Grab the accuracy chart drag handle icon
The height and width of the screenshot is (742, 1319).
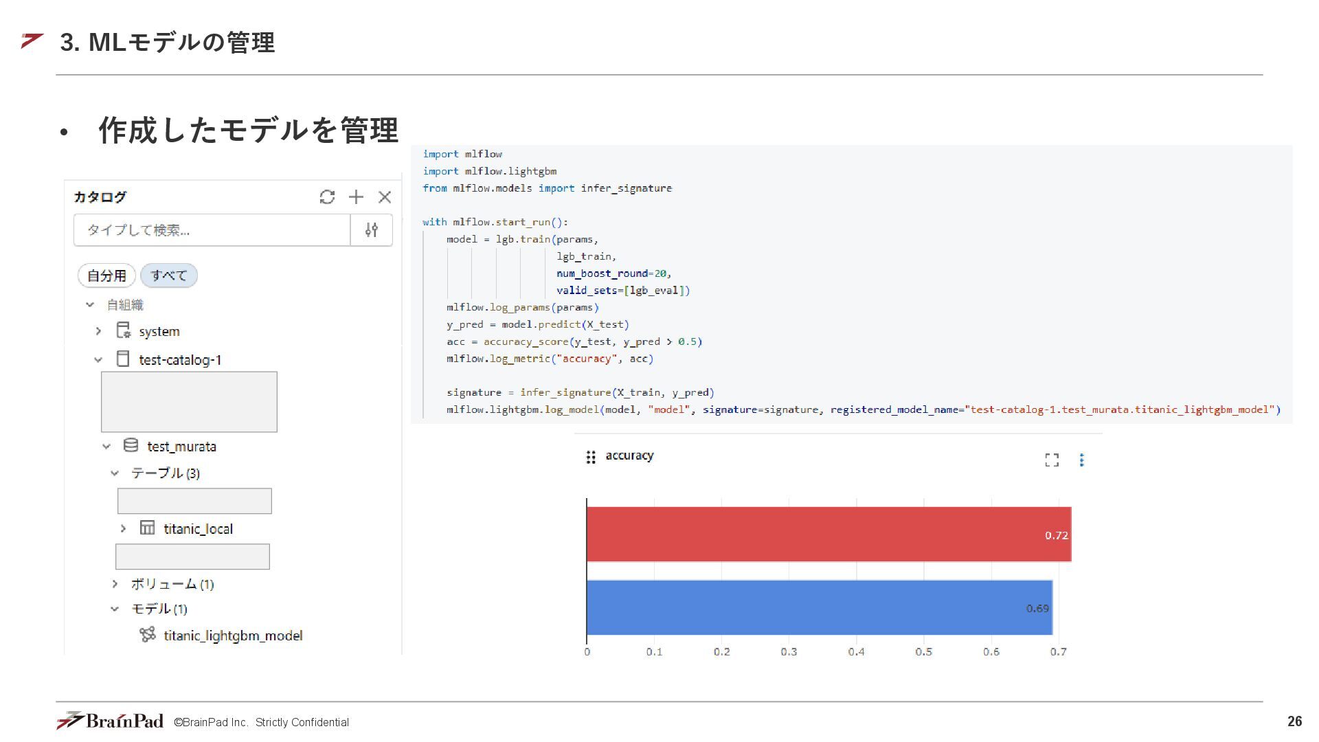tap(590, 457)
